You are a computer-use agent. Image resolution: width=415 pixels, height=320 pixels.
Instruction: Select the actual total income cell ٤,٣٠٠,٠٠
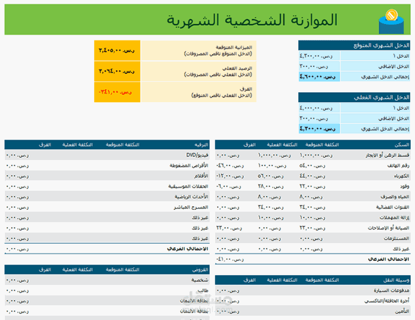tap(319, 129)
